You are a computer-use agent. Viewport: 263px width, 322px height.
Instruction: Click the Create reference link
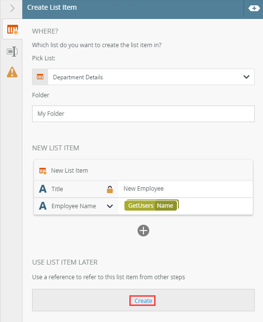pyautogui.click(x=143, y=301)
